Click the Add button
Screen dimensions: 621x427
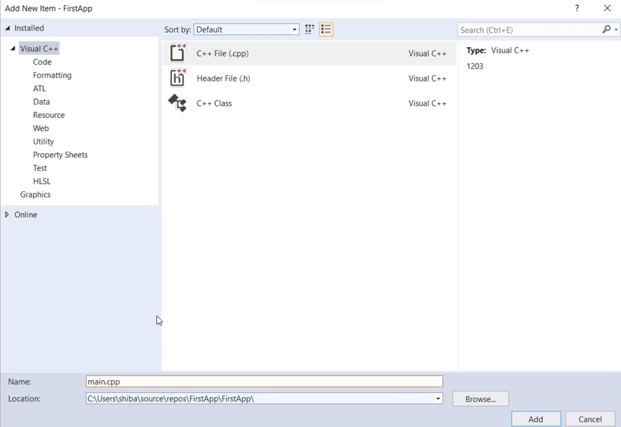(x=536, y=419)
